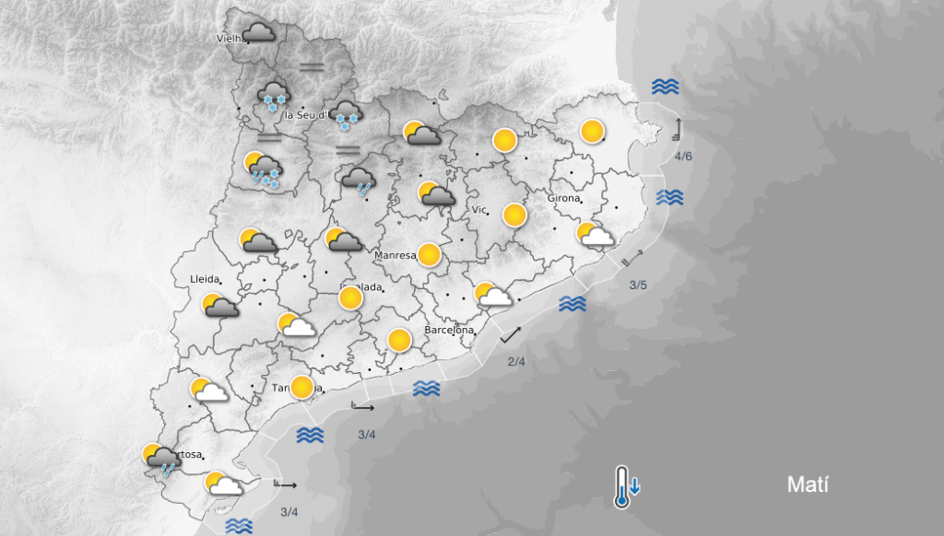Click the wind arrow above 4/6
The height and width of the screenshot is (536, 944).
(678, 128)
